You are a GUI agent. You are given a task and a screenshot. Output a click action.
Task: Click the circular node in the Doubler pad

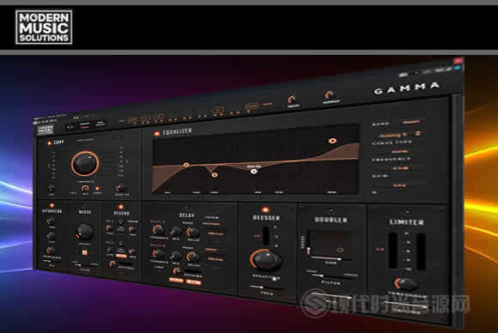click(340, 250)
